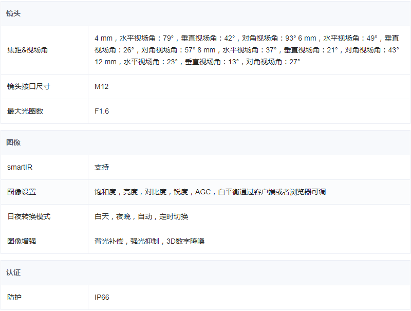411x311 pixels.
Task: Click the 防护 label
Action: coord(14,297)
